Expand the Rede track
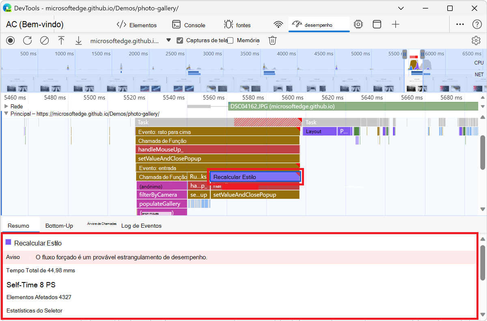Screen dimensions: 487x321 click(6, 106)
